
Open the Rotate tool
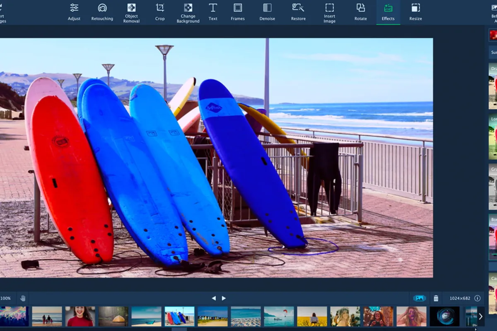click(x=361, y=12)
